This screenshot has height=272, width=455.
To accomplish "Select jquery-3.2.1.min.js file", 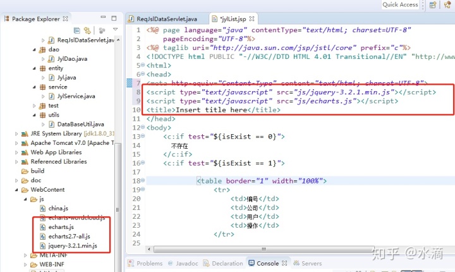I will point(73,245).
